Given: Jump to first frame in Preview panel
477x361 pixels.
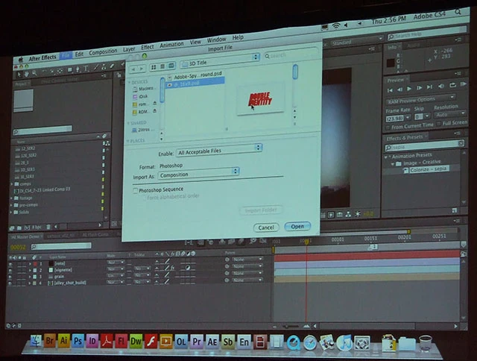Looking at the screenshot, I should point(390,90).
